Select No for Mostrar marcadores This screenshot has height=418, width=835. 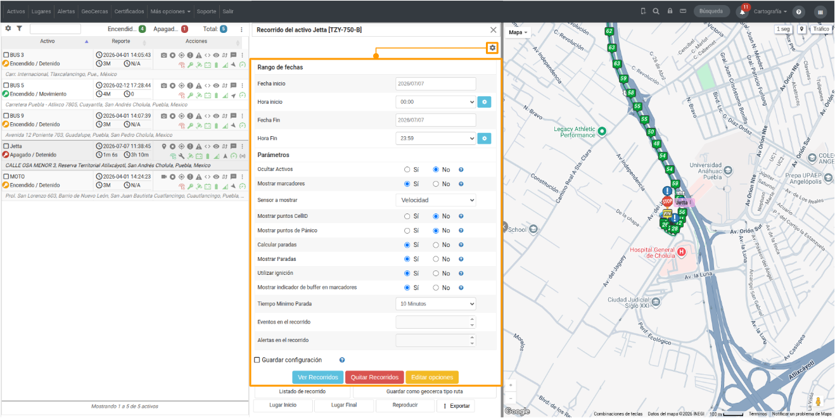pos(436,184)
